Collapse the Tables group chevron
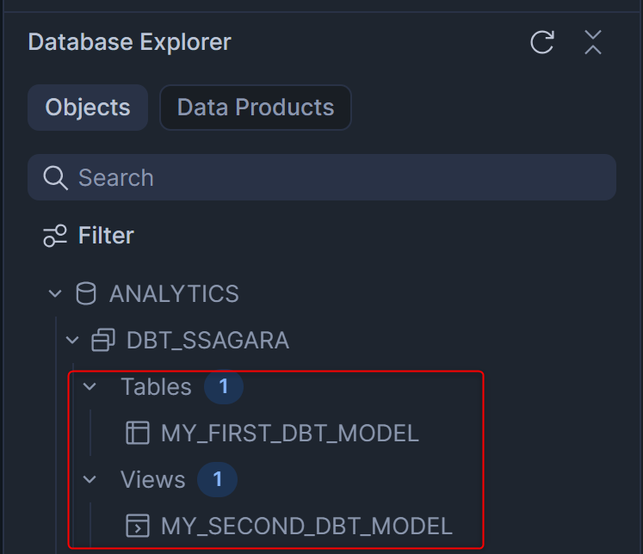 [90, 387]
